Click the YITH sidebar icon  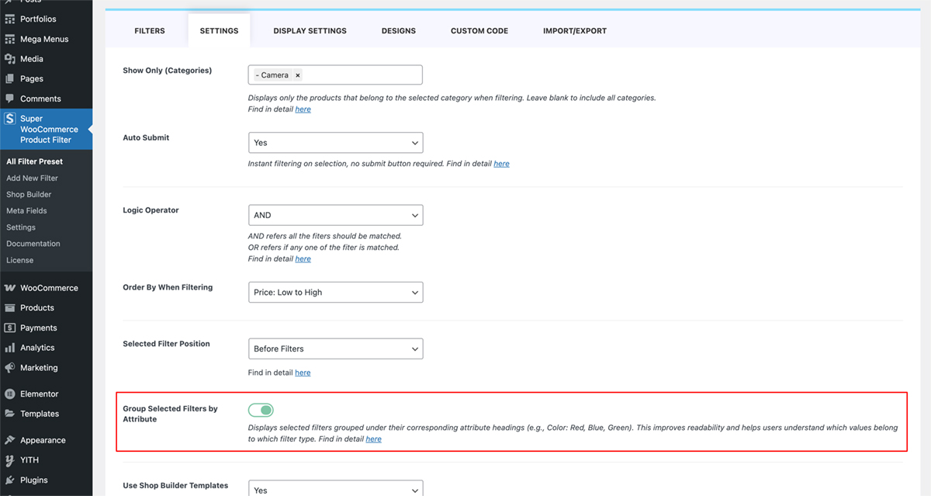10,460
